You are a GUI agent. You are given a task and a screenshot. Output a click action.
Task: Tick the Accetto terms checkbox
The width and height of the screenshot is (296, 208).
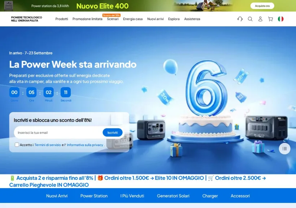click(17, 145)
